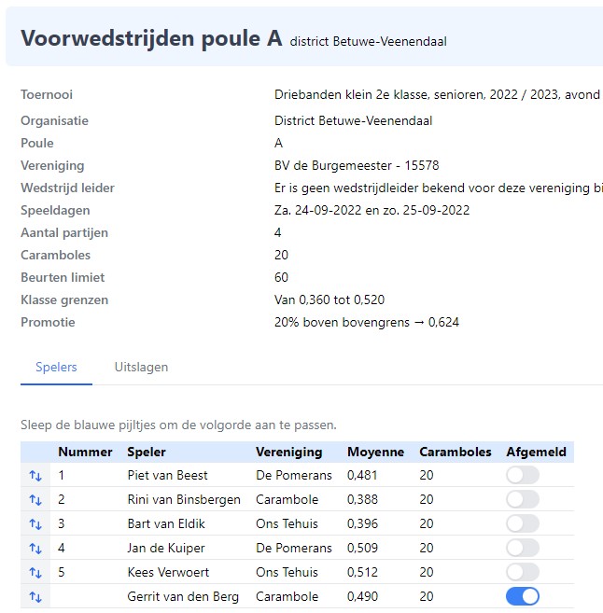Image resolution: width=603 pixels, height=613 pixels.
Task: Click the reorder arrows for Jan de Kuiper
Action: tap(35, 549)
